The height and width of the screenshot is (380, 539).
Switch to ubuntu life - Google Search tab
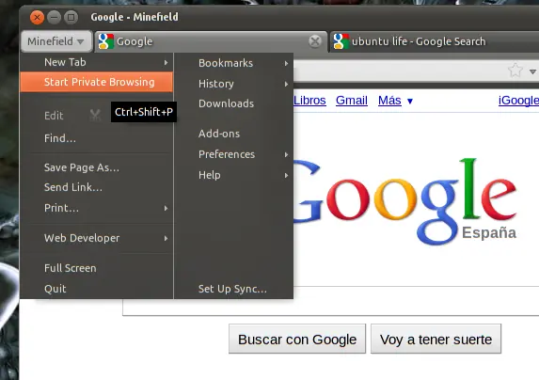click(435, 41)
